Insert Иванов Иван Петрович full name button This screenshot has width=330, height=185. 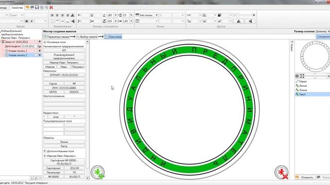pyautogui.click(x=64, y=63)
